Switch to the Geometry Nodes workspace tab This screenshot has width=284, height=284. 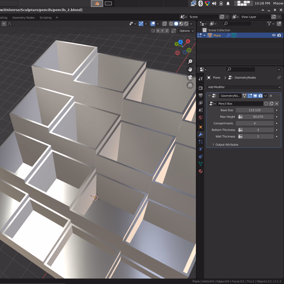tap(23, 17)
